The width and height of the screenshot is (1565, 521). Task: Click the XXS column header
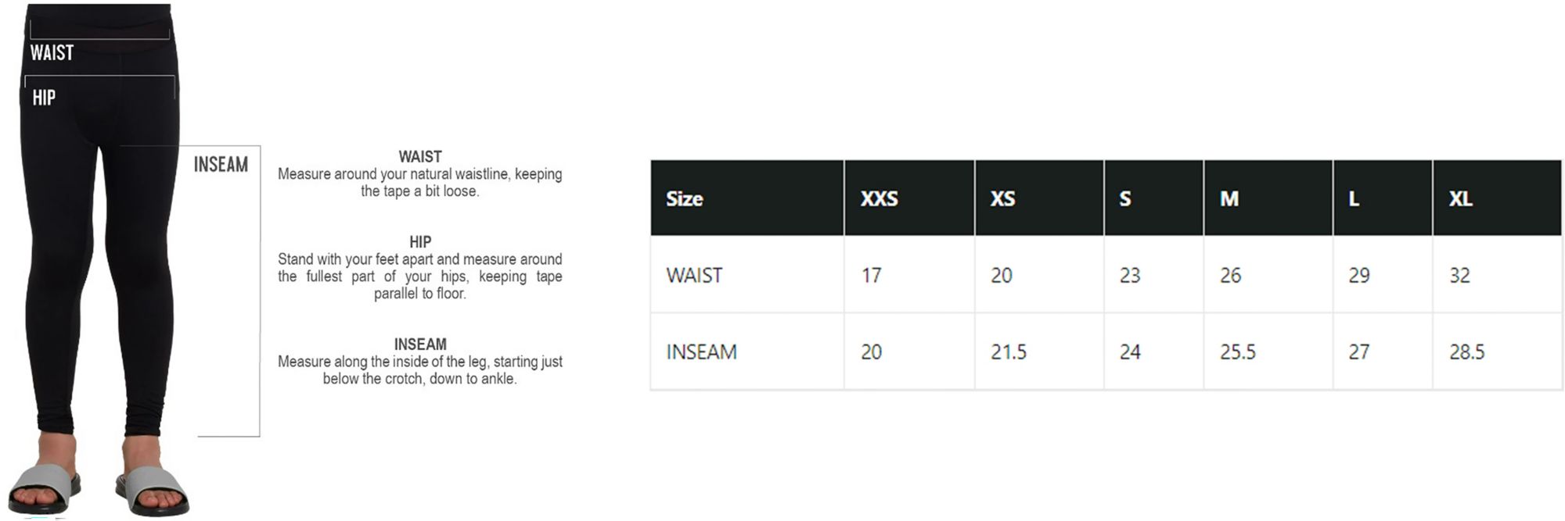point(879,198)
